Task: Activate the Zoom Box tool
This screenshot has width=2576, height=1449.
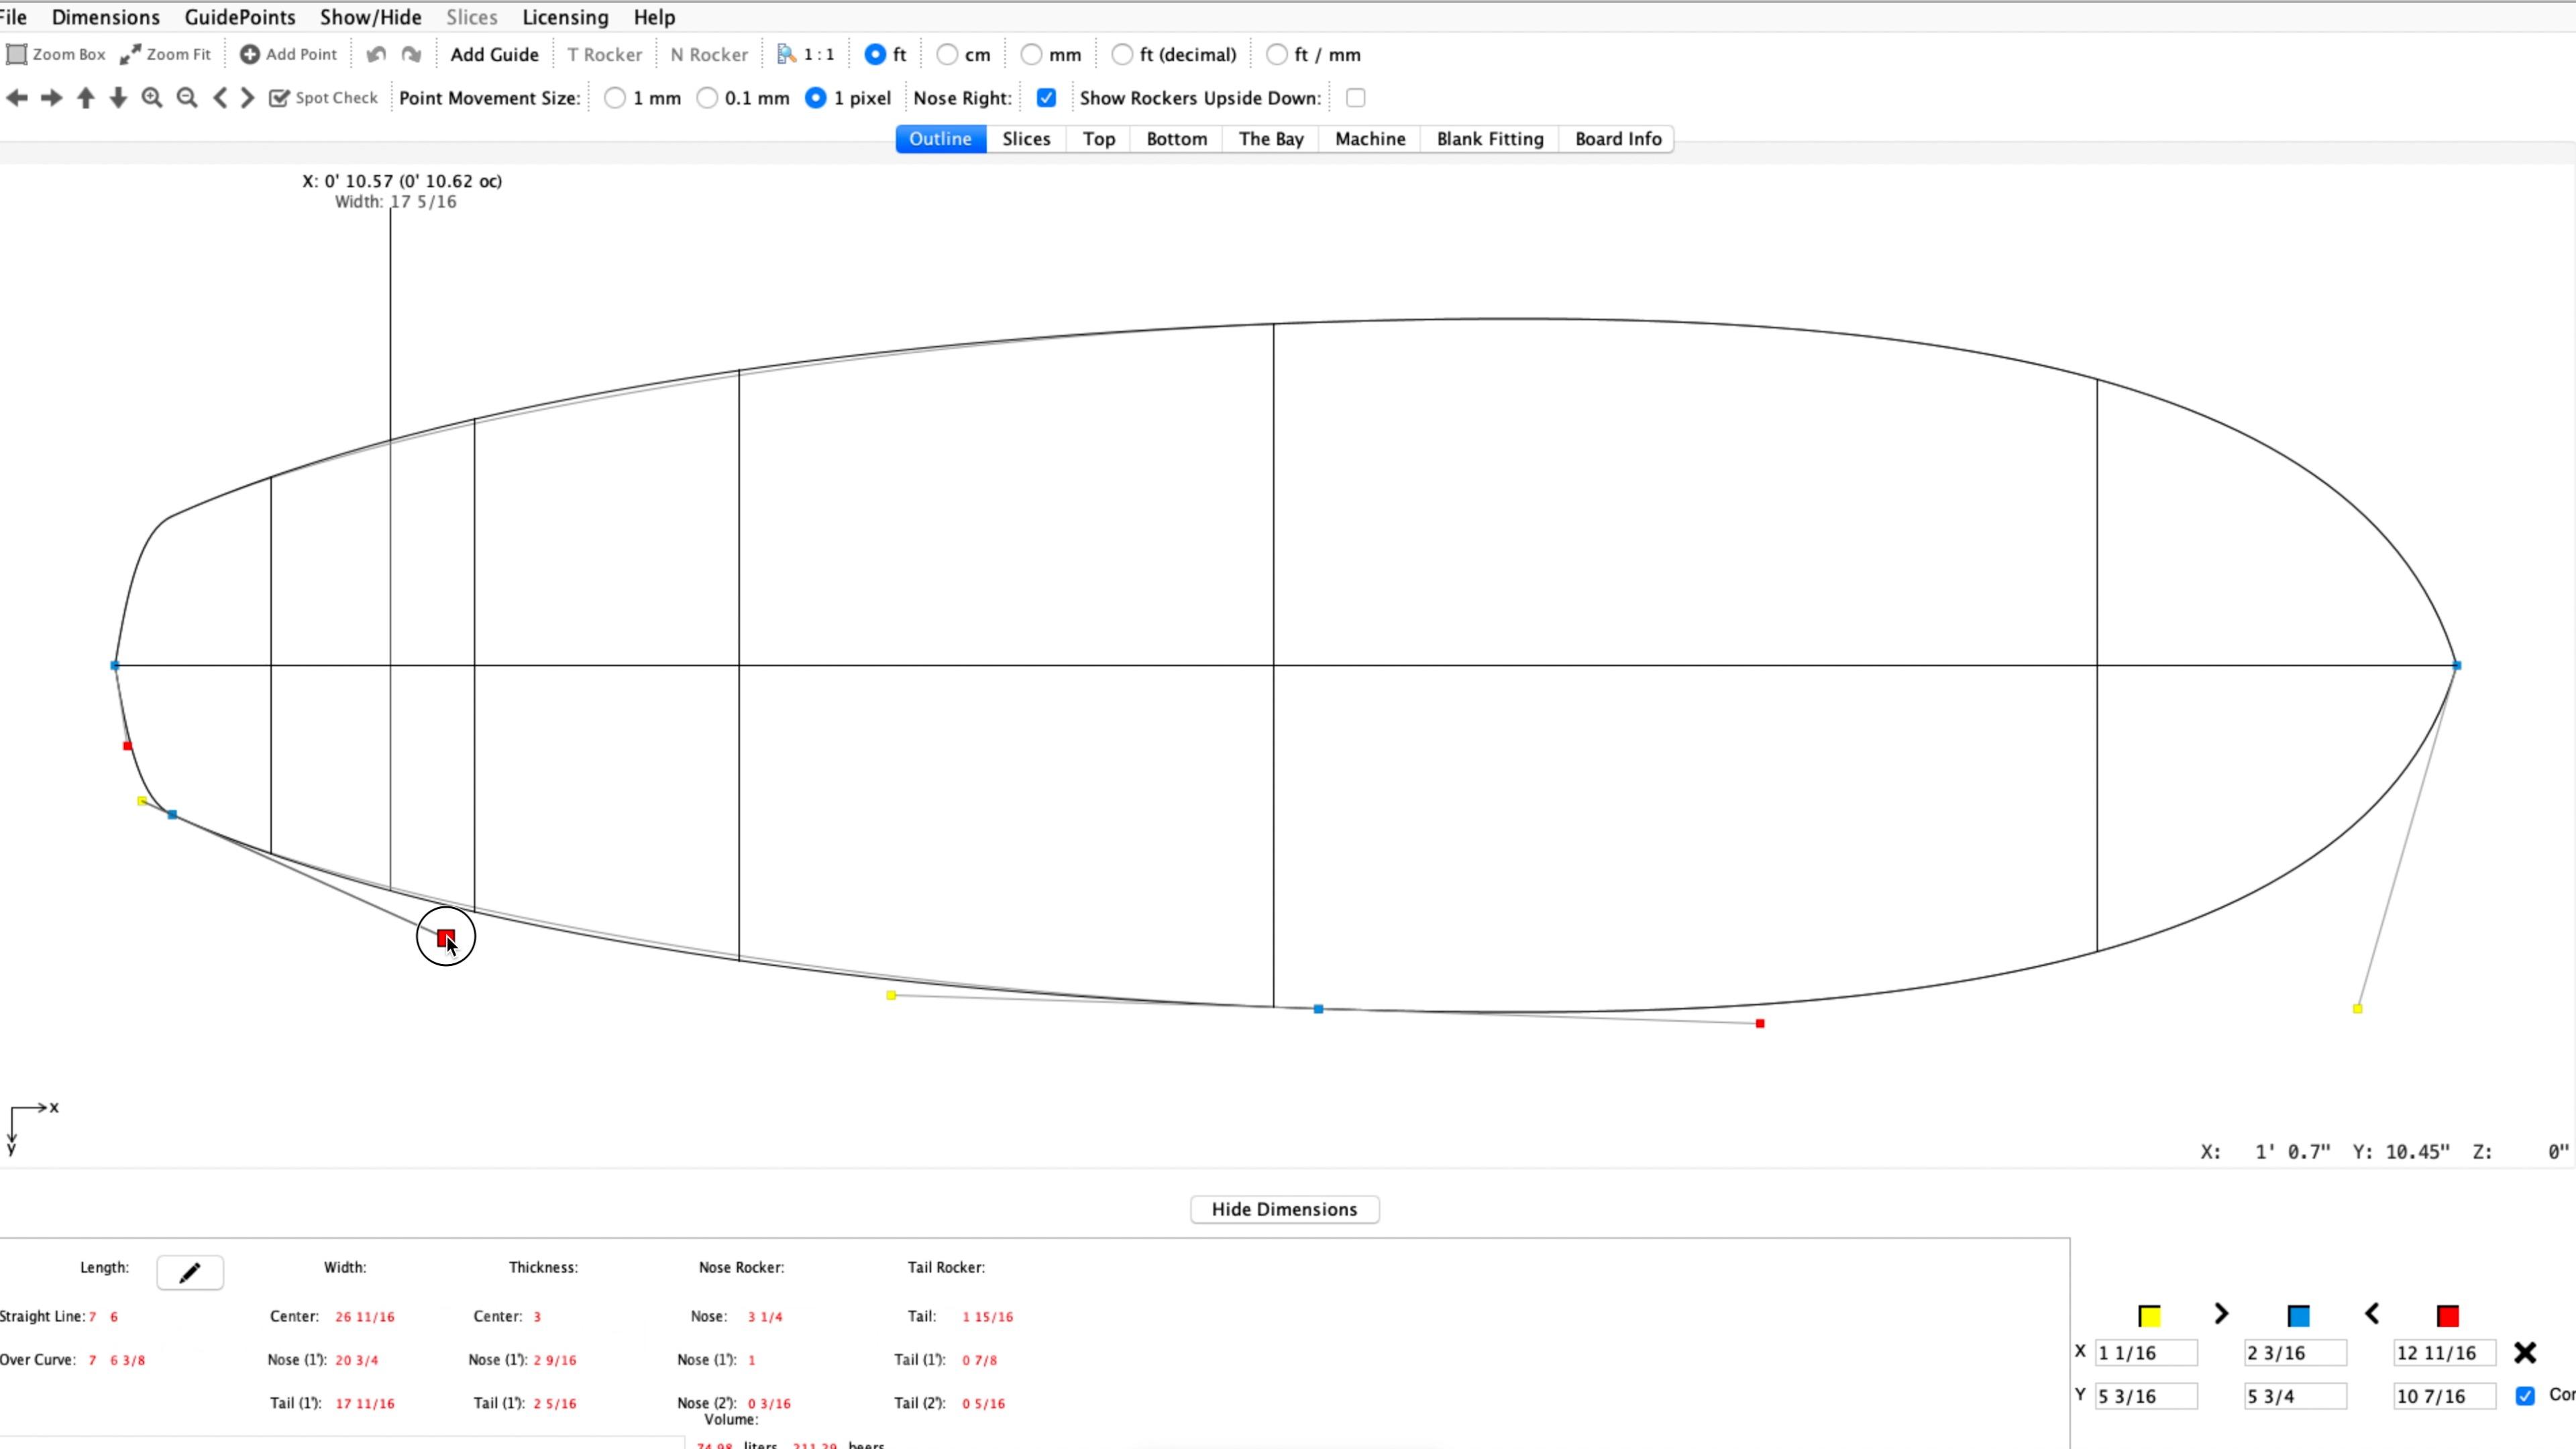Action: [x=56, y=55]
